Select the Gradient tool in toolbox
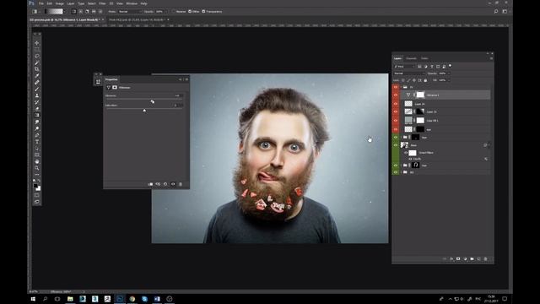This screenshot has height=304, width=540. pyautogui.click(x=37, y=115)
